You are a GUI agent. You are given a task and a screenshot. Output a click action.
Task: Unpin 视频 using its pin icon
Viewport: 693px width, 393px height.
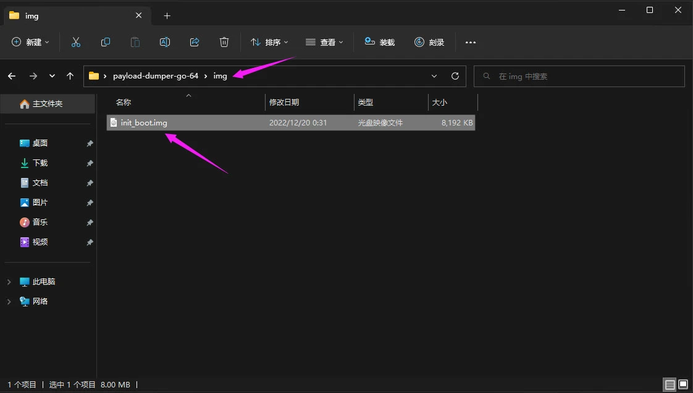pyautogui.click(x=90, y=243)
